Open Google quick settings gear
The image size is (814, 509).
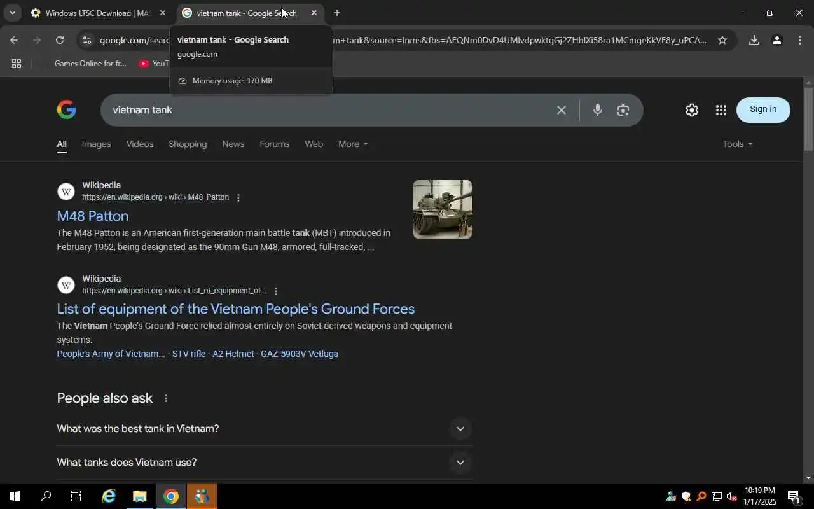click(691, 110)
